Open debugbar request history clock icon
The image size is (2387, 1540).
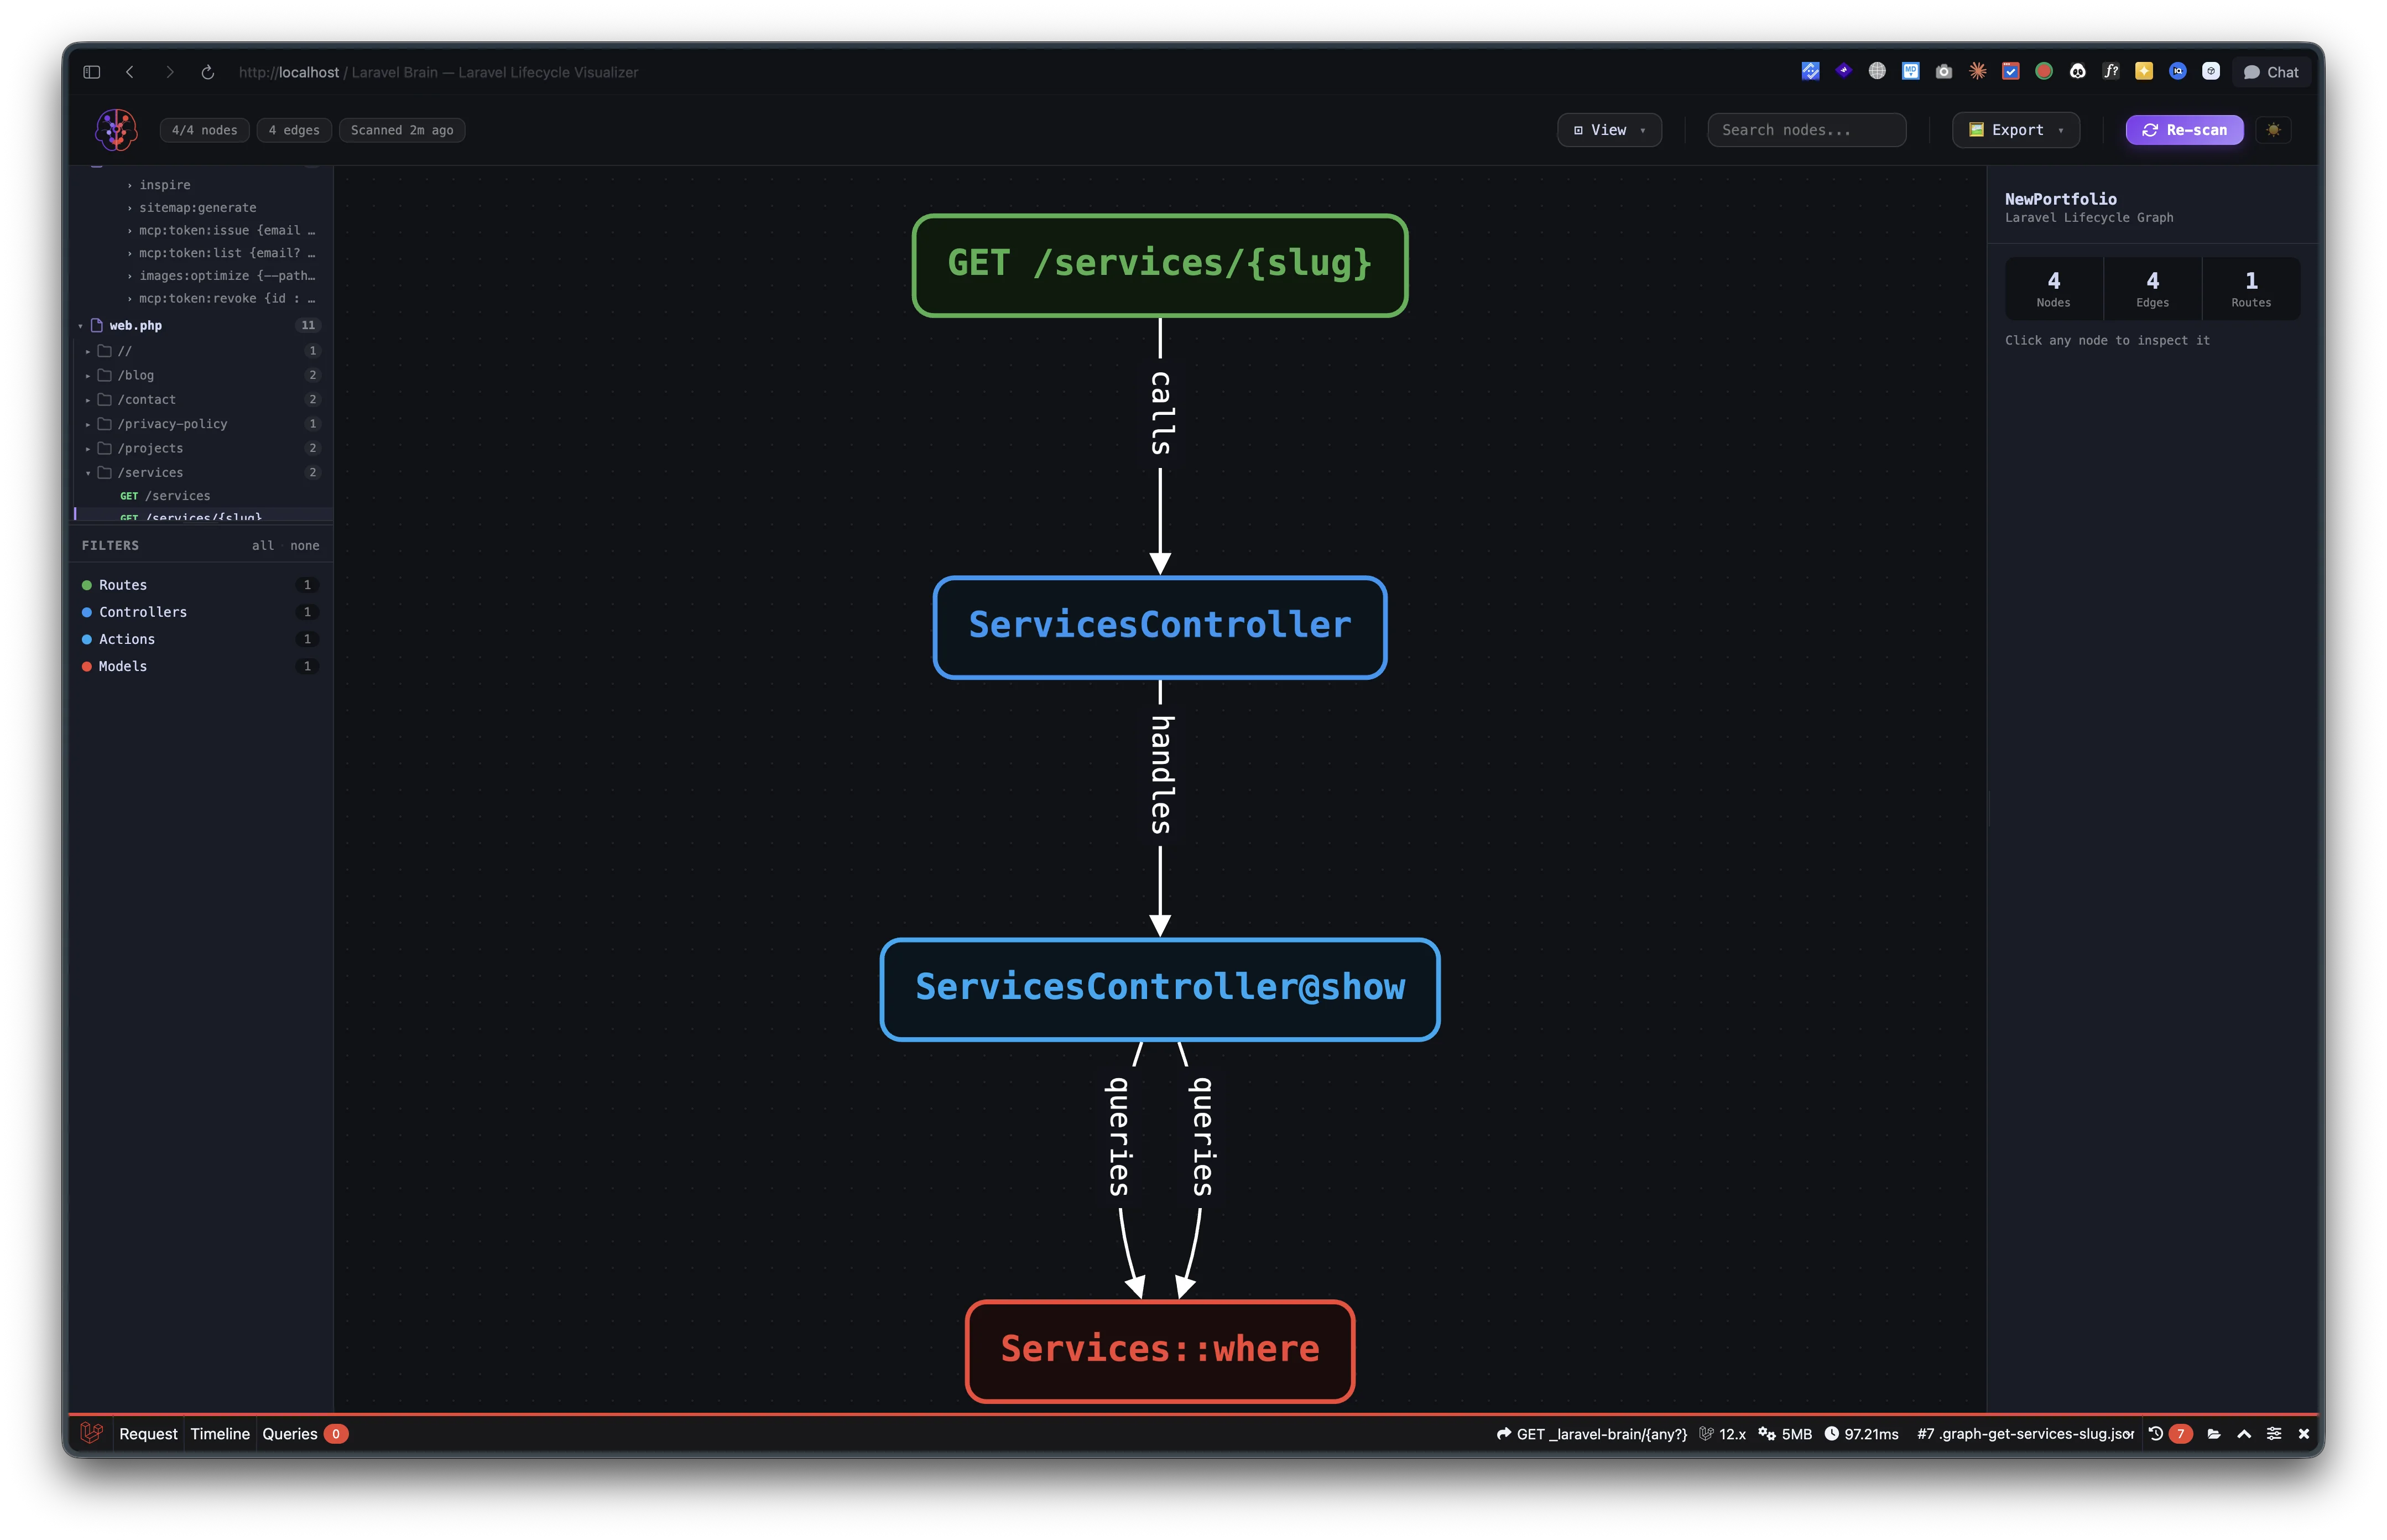click(2156, 1433)
